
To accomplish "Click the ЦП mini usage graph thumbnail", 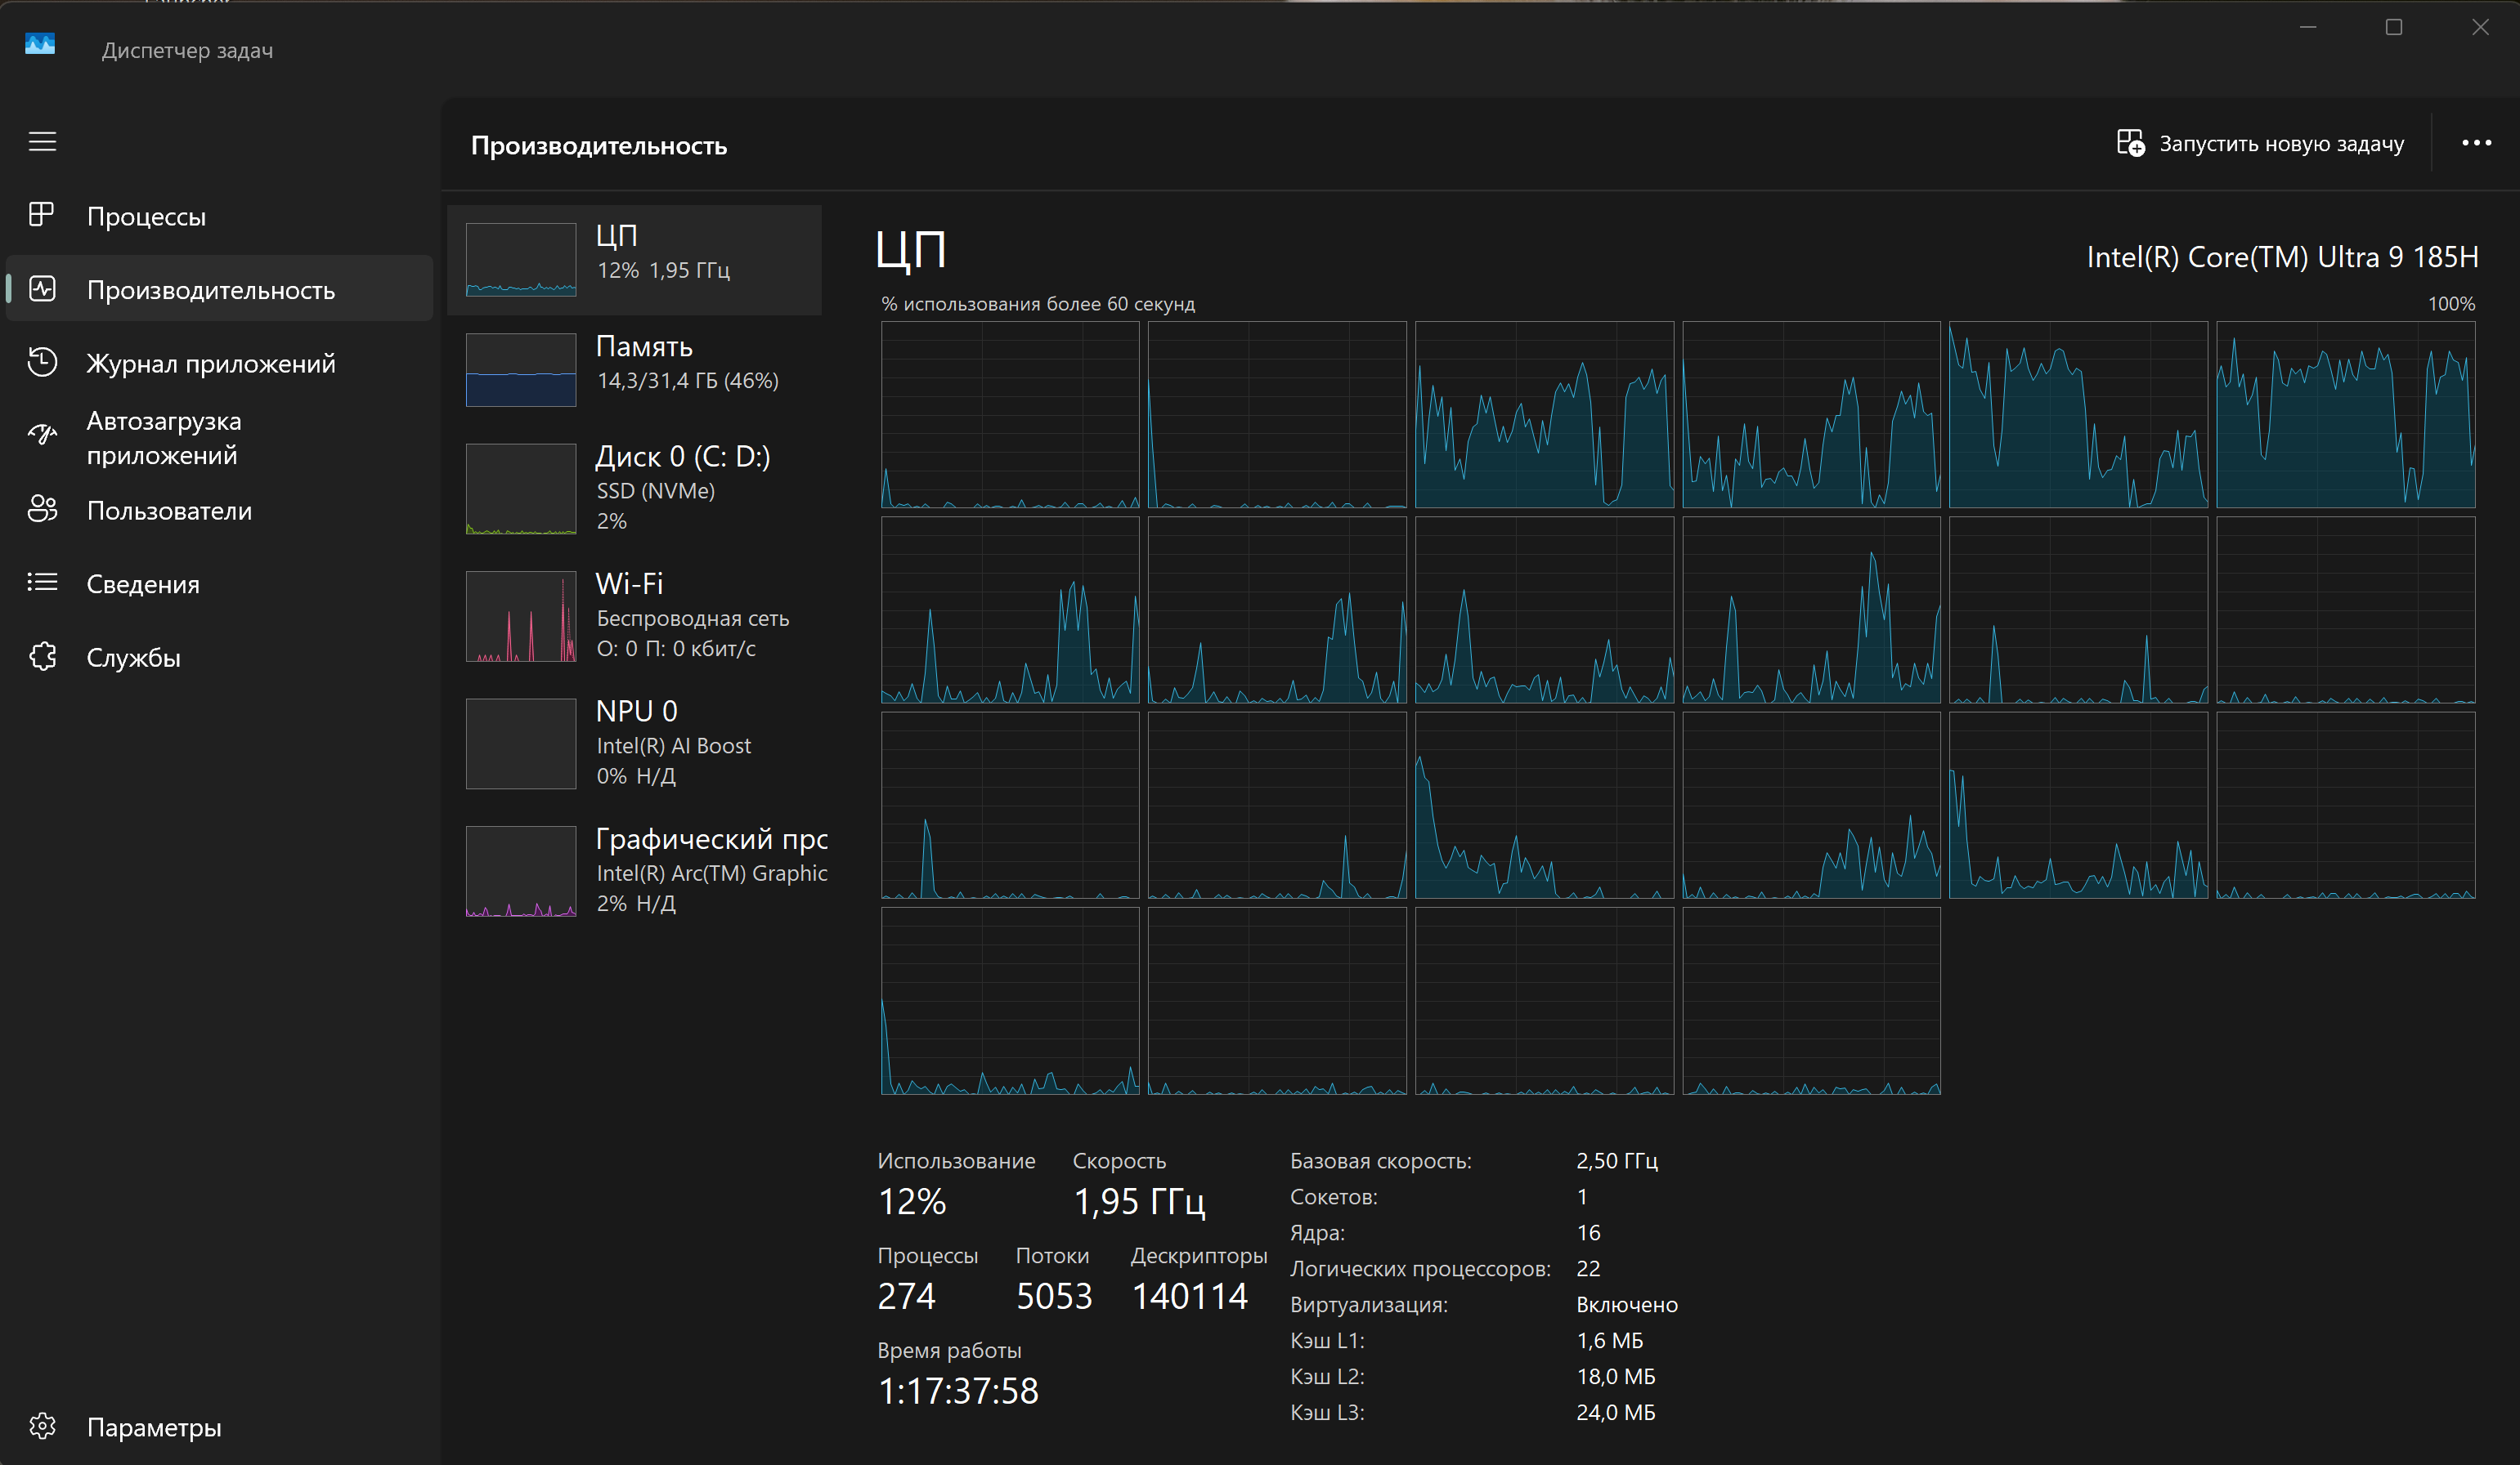I will 521,260.
